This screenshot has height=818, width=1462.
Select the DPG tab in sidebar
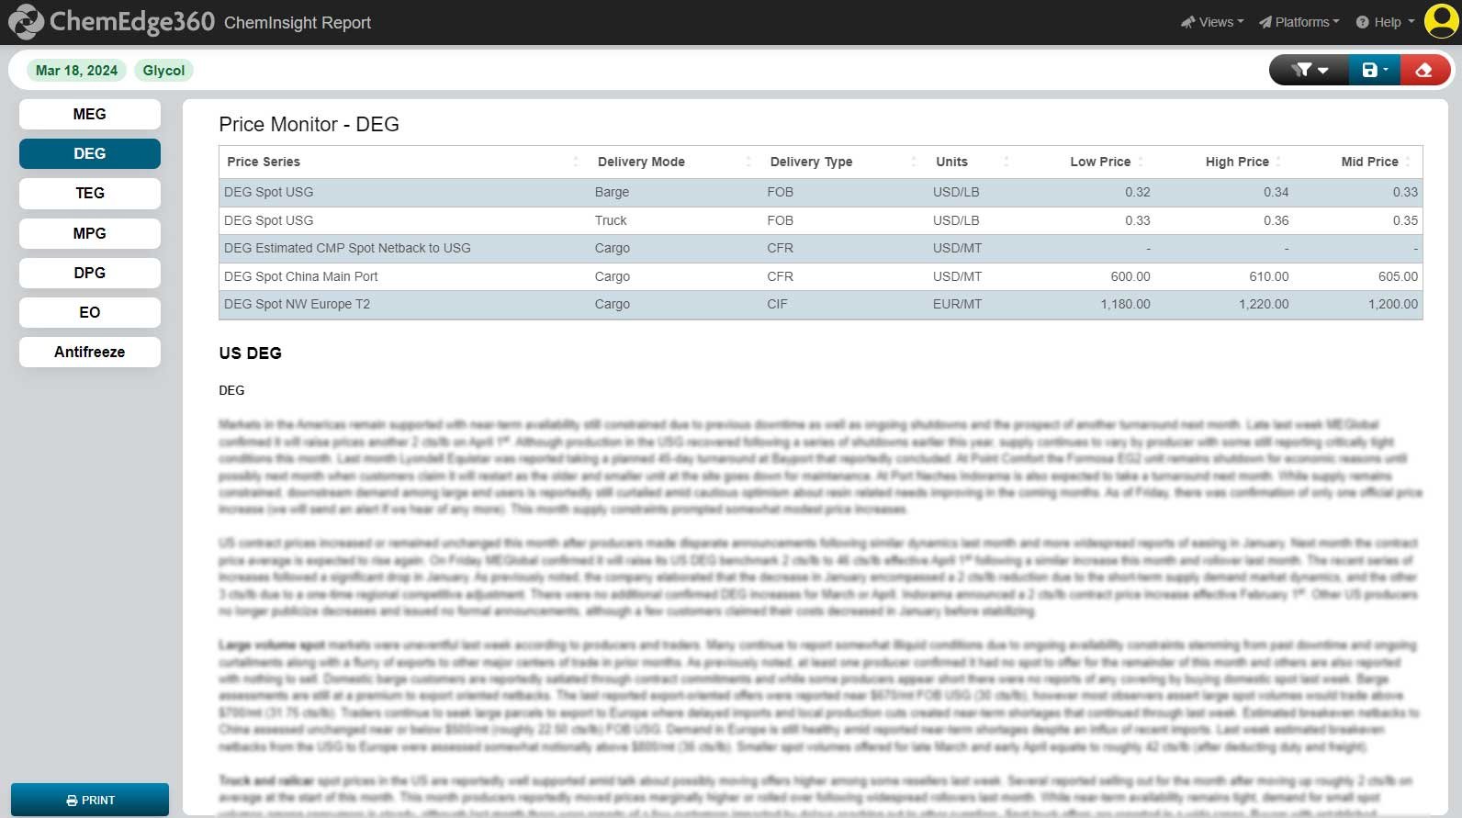point(90,273)
